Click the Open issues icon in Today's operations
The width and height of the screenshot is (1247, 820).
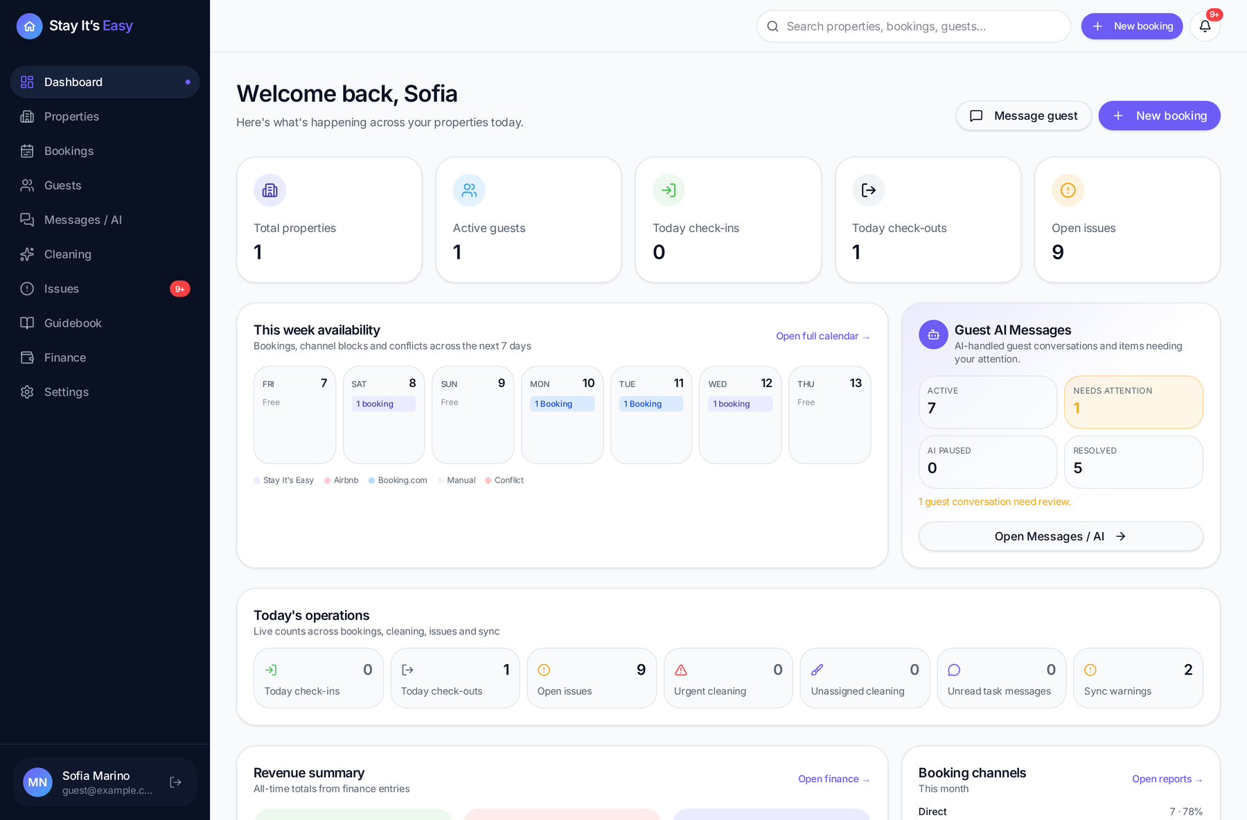544,670
